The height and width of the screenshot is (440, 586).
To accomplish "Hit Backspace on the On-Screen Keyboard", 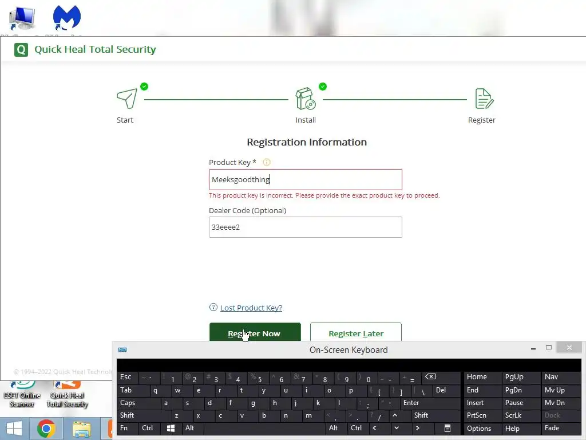I will point(441,378).
